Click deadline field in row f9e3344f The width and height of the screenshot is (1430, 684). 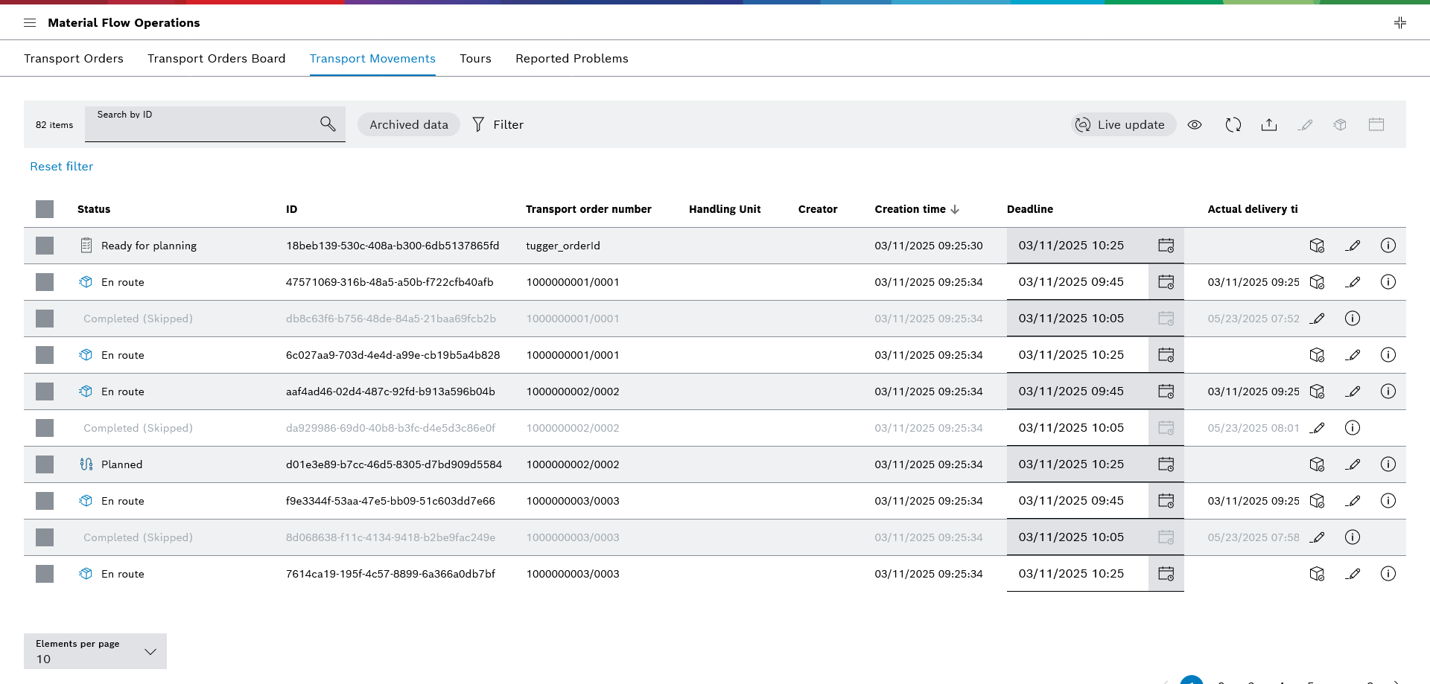pos(1078,501)
